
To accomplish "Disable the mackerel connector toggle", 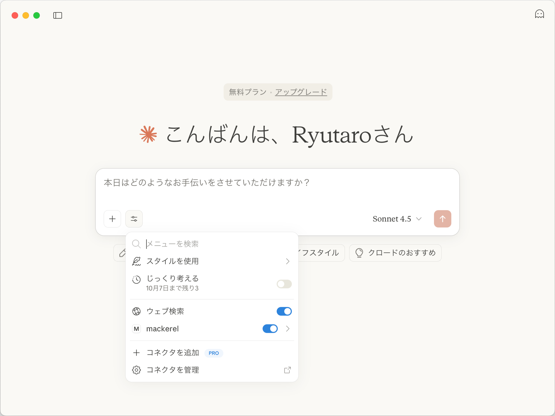I will [x=270, y=329].
